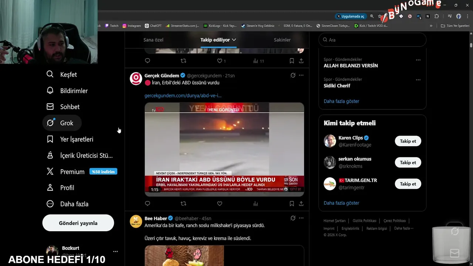Viewport: 473px width, 266px height.
Task: Switch to Sakinler tab
Action: pos(282,40)
